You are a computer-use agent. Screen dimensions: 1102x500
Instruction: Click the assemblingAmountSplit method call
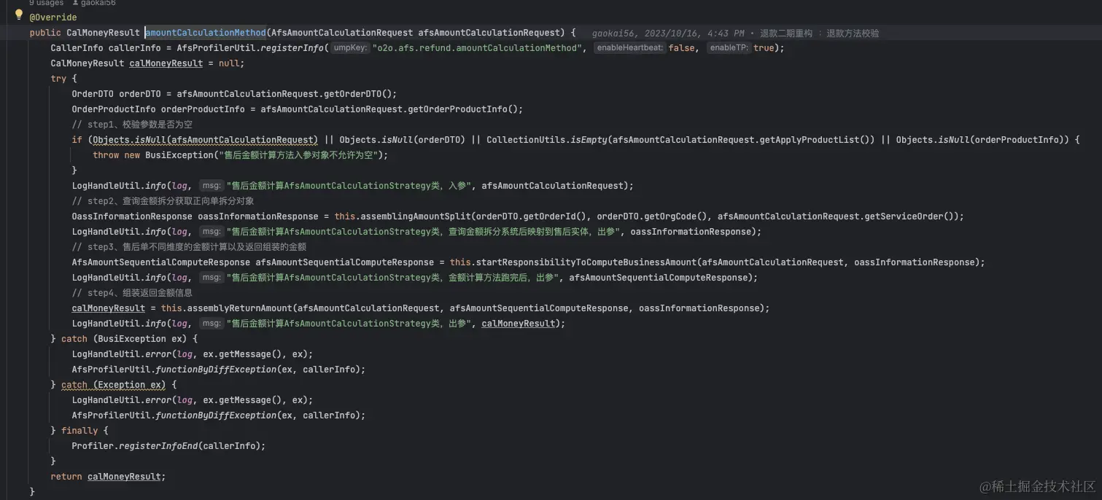coord(415,216)
